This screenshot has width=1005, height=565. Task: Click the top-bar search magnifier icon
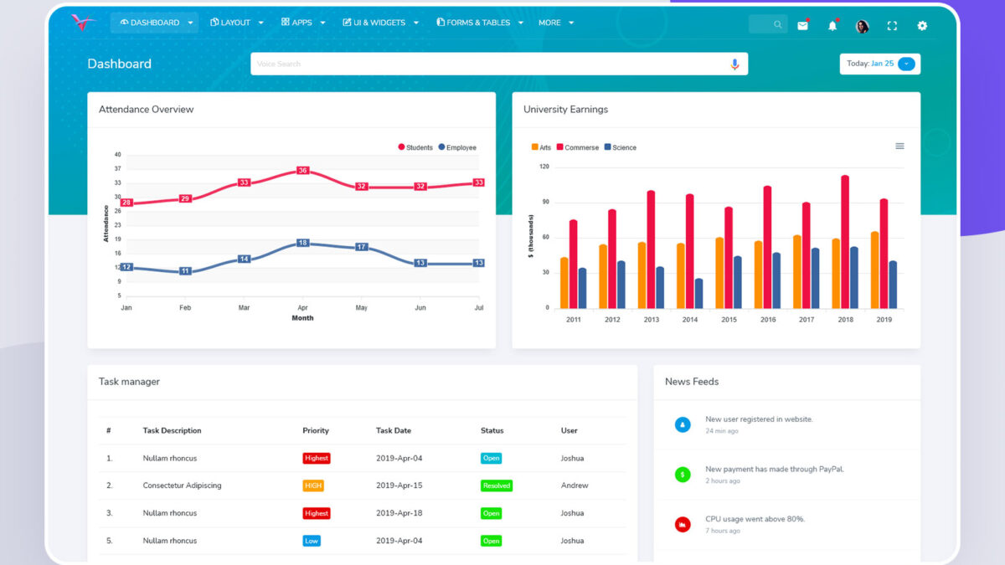tap(778, 25)
